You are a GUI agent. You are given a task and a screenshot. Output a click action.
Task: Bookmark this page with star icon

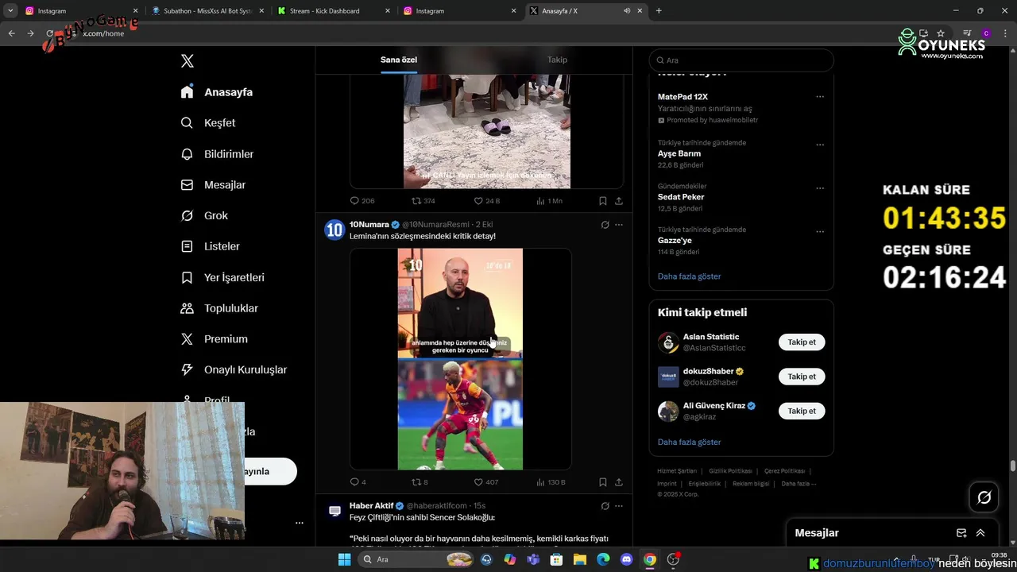point(941,33)
